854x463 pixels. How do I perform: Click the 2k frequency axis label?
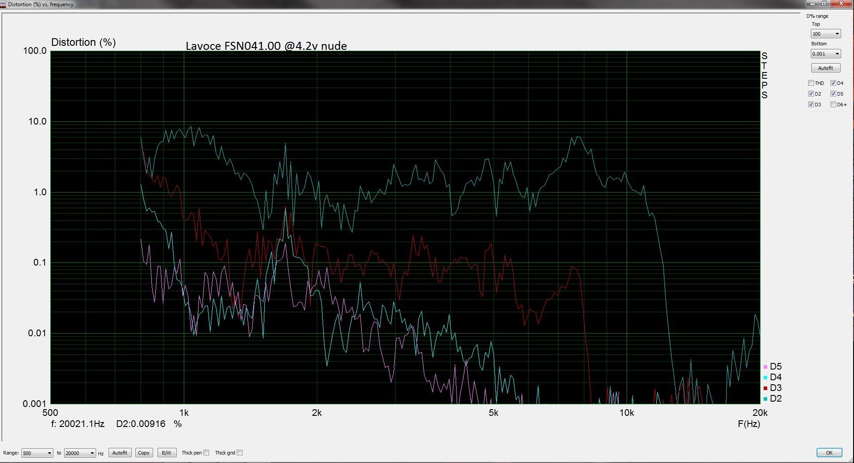(x=316, y=413)
